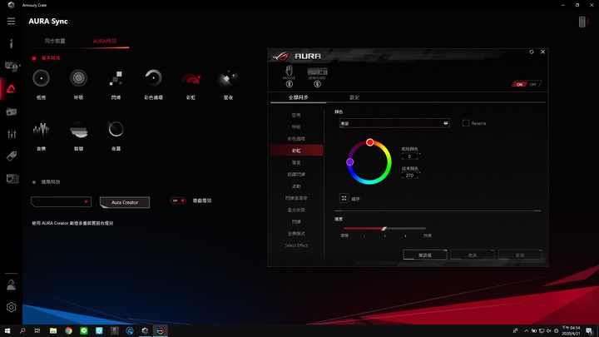This screenshot has width=599, height=337.
Task: Open the hamburger menu in Armoury Crate
Action: (11, 21)
